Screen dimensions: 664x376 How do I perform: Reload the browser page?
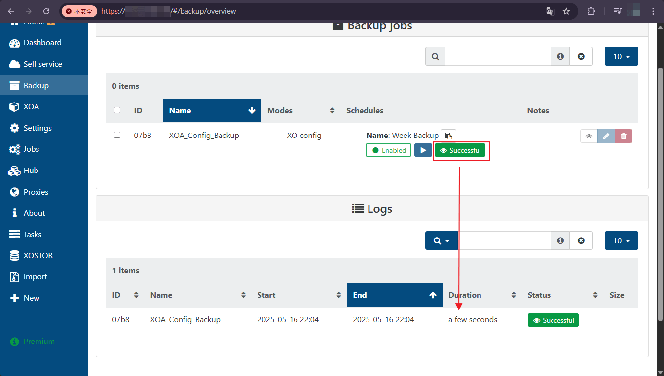tap(46, 11)
